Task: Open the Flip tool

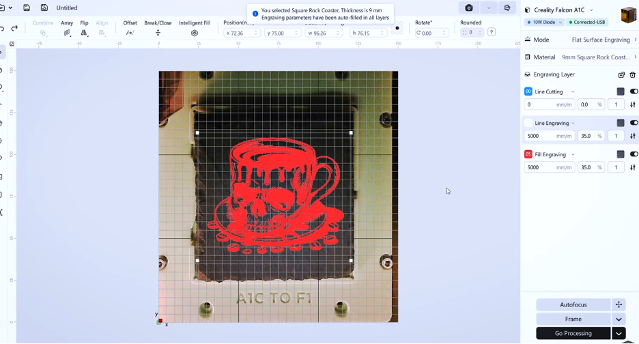Action: coord(84,28)
